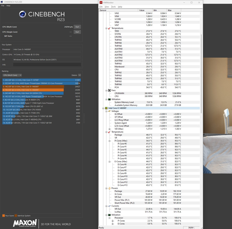Screen dimensions: 232x229
Task: Click the Cinebench logo sphere icon
Action: (22, 14)
